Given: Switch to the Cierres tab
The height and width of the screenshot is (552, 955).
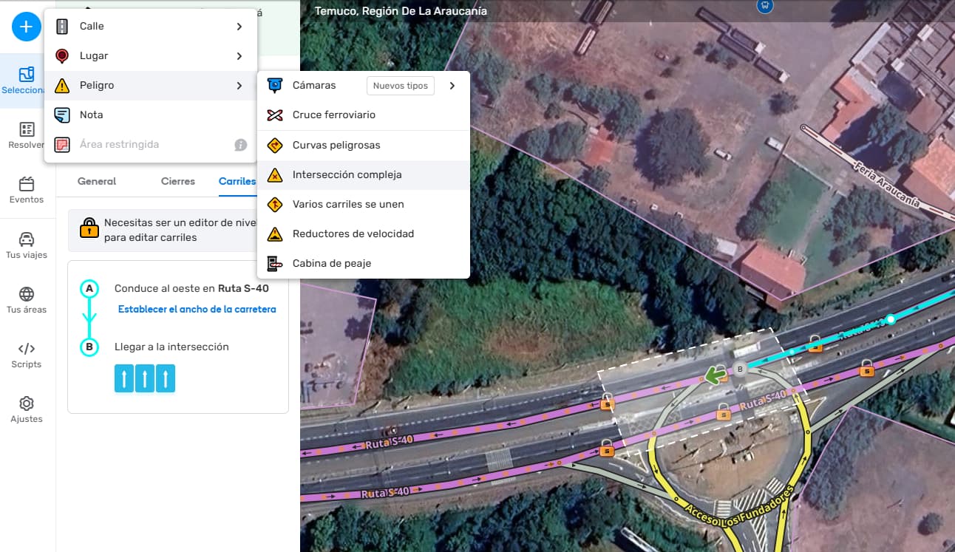Looking at the screenshot, I should coord(177,181).
